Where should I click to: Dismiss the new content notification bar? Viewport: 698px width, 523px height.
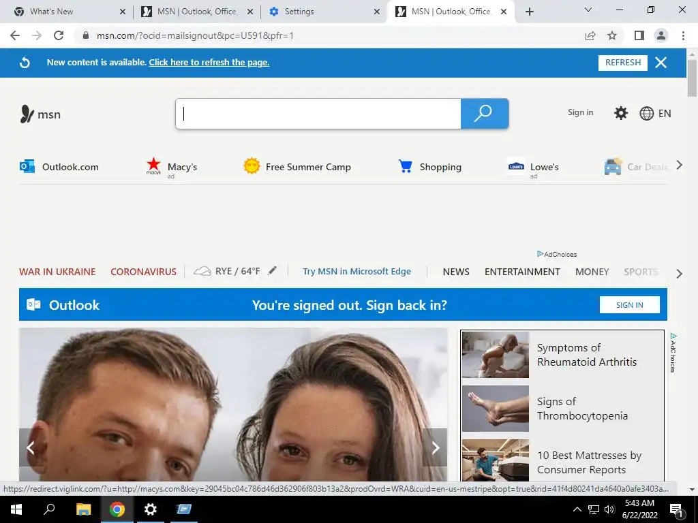click(x=661, y=63)
